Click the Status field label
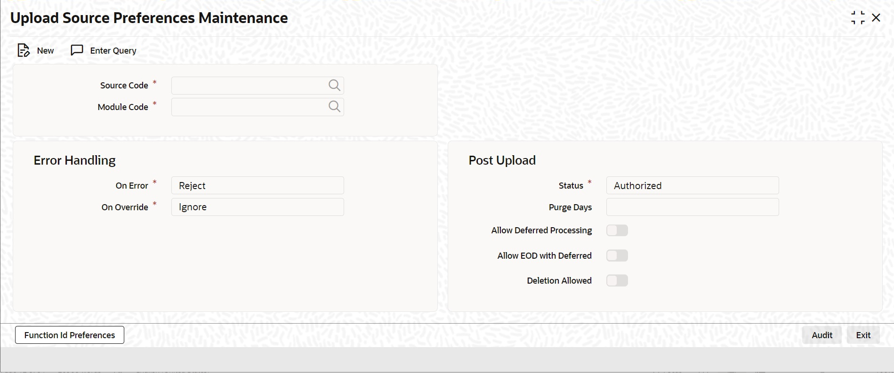Image resolution: width=894 pixels, height=373 pixels. click(571, 186)
